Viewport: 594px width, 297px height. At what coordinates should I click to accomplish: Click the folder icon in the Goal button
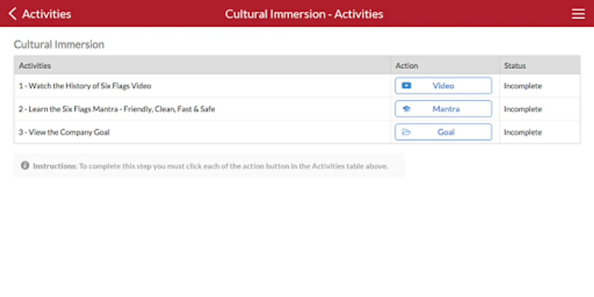[x=406, y=132]
